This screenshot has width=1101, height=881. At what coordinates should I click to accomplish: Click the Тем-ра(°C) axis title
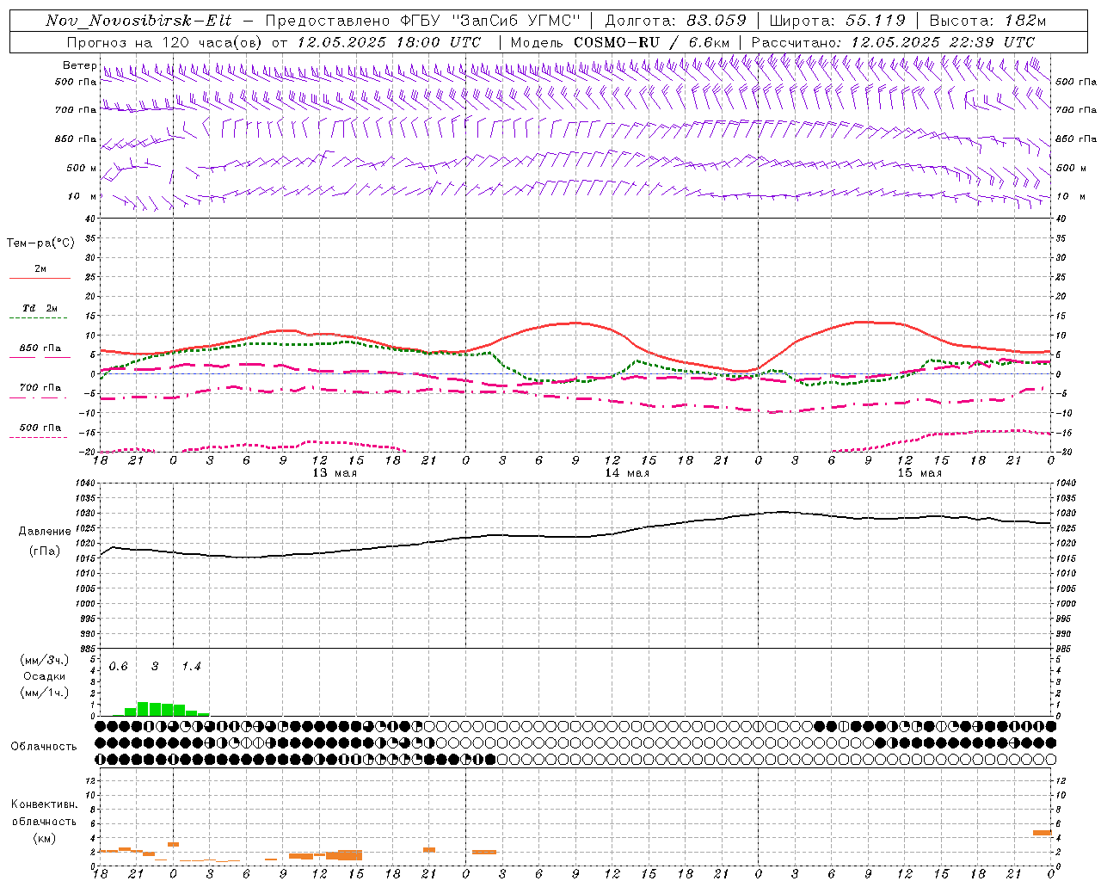[x=40, y=243]
